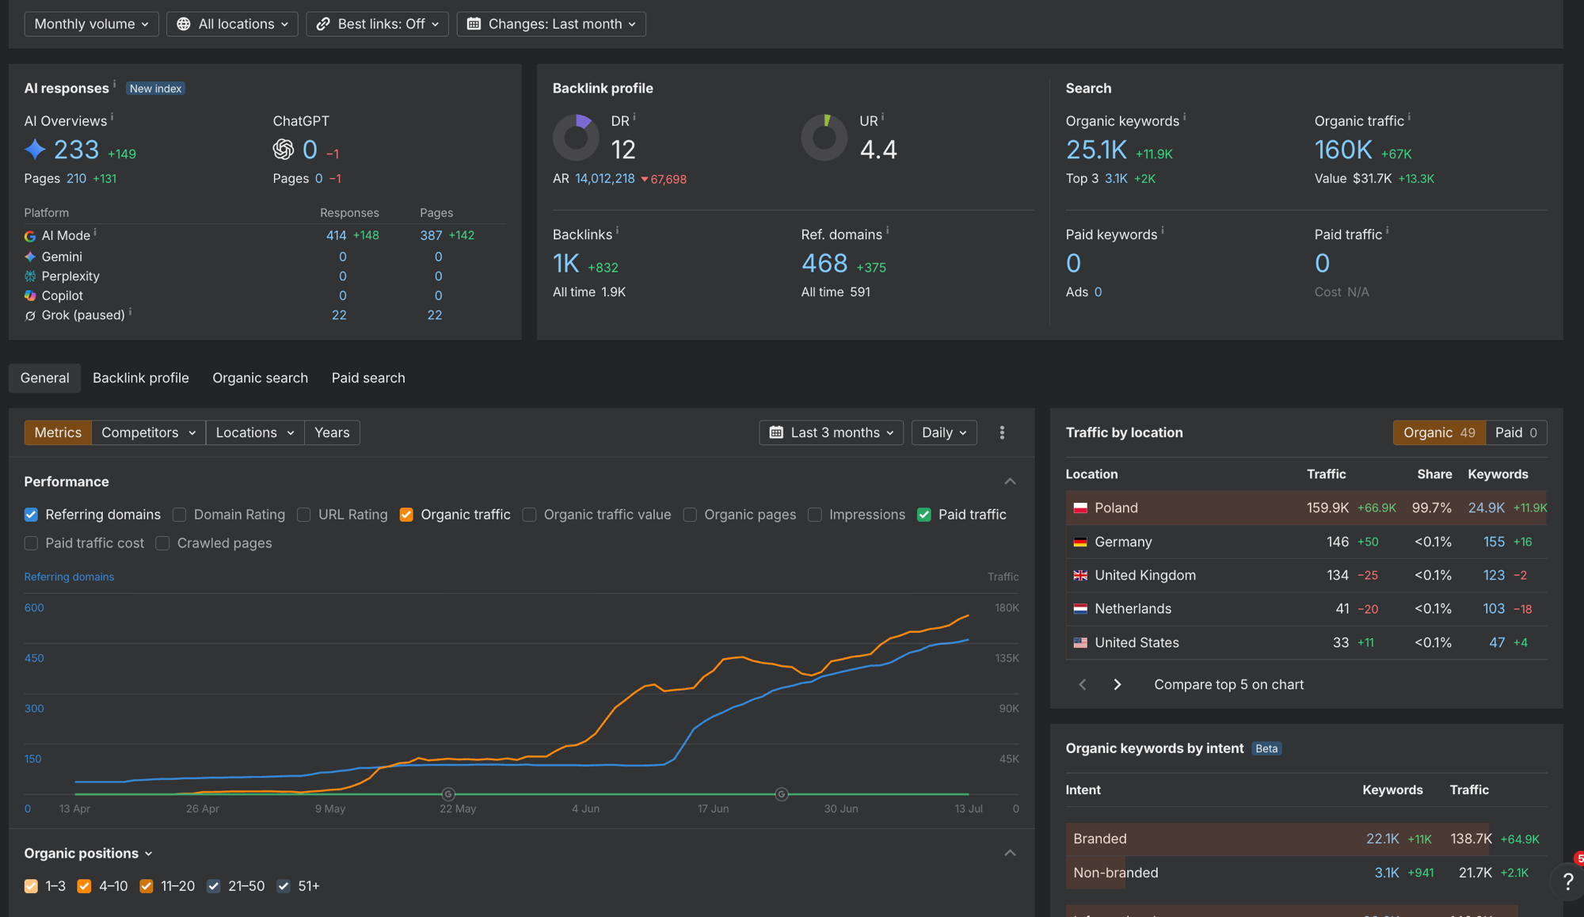Click the United States flag icon

pos(1080,643)
